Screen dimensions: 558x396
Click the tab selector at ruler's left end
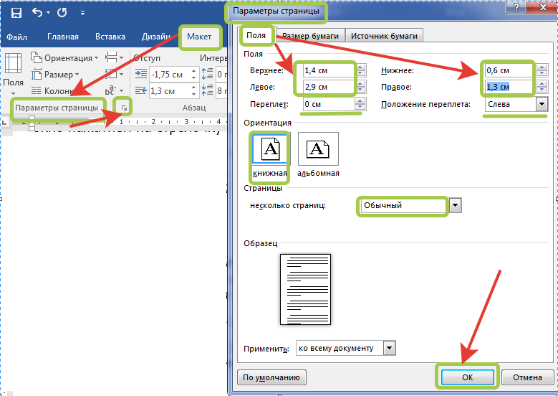(4, 122)
